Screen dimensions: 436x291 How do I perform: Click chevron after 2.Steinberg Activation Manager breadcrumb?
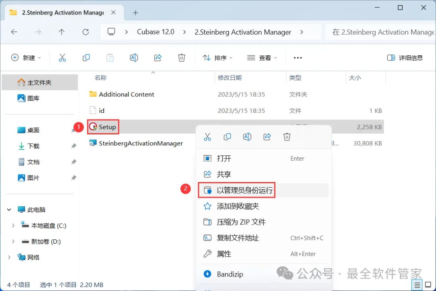pyautogui.click(x=302, y=32)
